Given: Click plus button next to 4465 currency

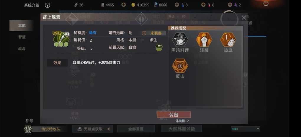Looking at the screenshot, I should (x=124, y=5).
